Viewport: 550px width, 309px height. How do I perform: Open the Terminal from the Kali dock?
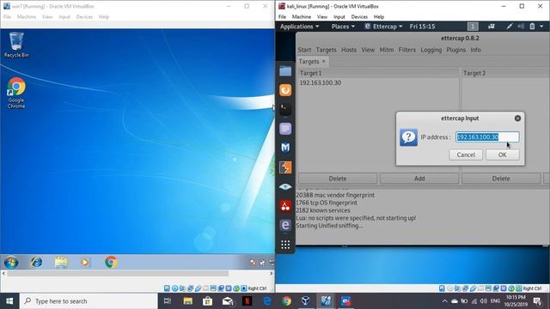(x=285, y=109)
